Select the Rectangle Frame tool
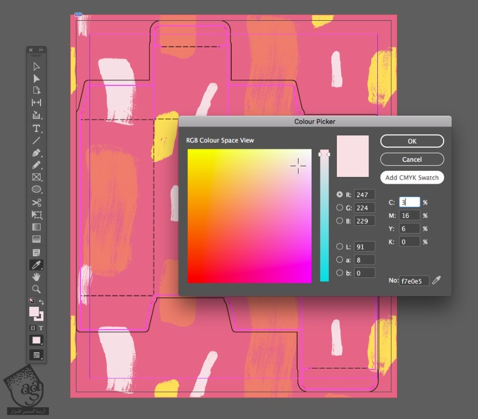This screenshot has width=478, height=419. coord(37,177)
